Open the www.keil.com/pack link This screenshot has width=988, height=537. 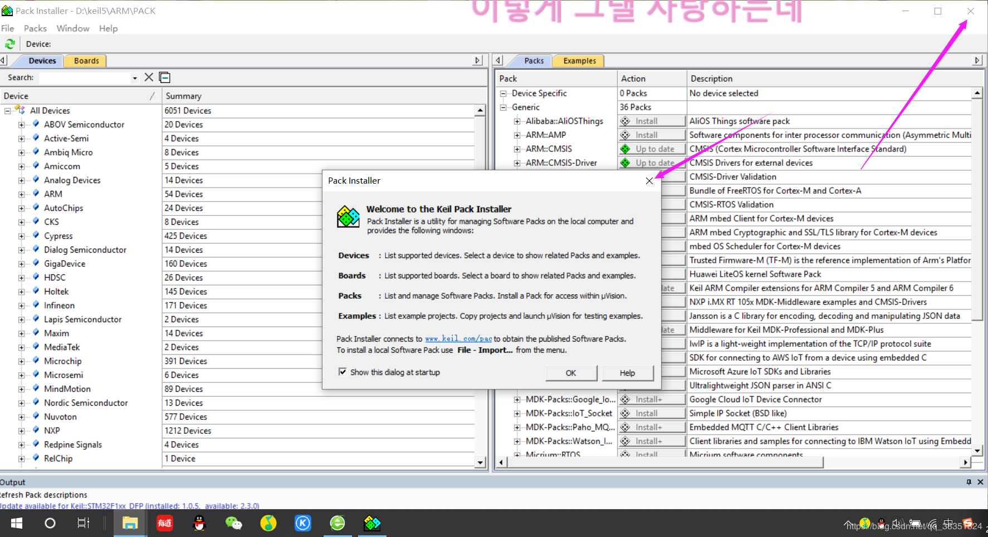pyautogui.click(x=458, y=338)
